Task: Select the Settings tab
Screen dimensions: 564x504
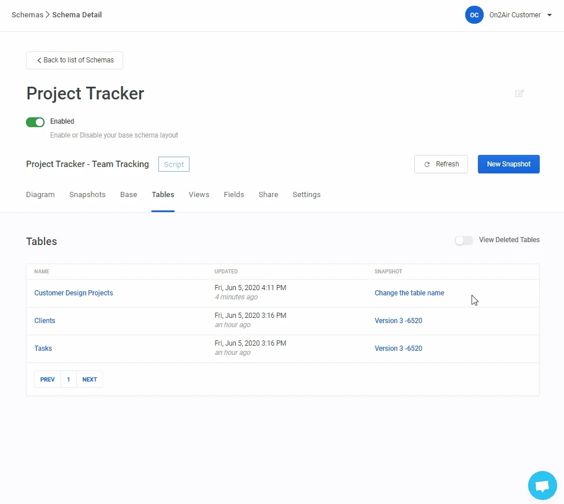Action: click(x=306, y=195)
